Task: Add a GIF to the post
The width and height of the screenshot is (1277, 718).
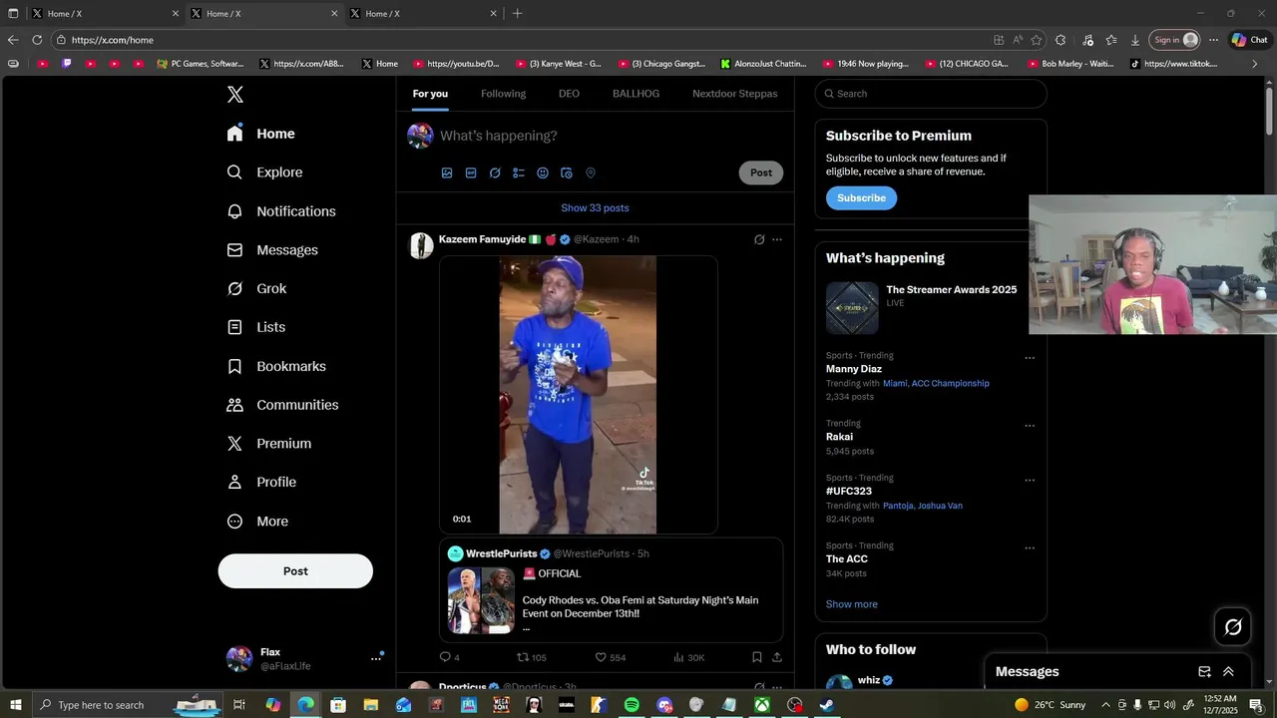Action: pyautogui.click(x=471, y=173)
